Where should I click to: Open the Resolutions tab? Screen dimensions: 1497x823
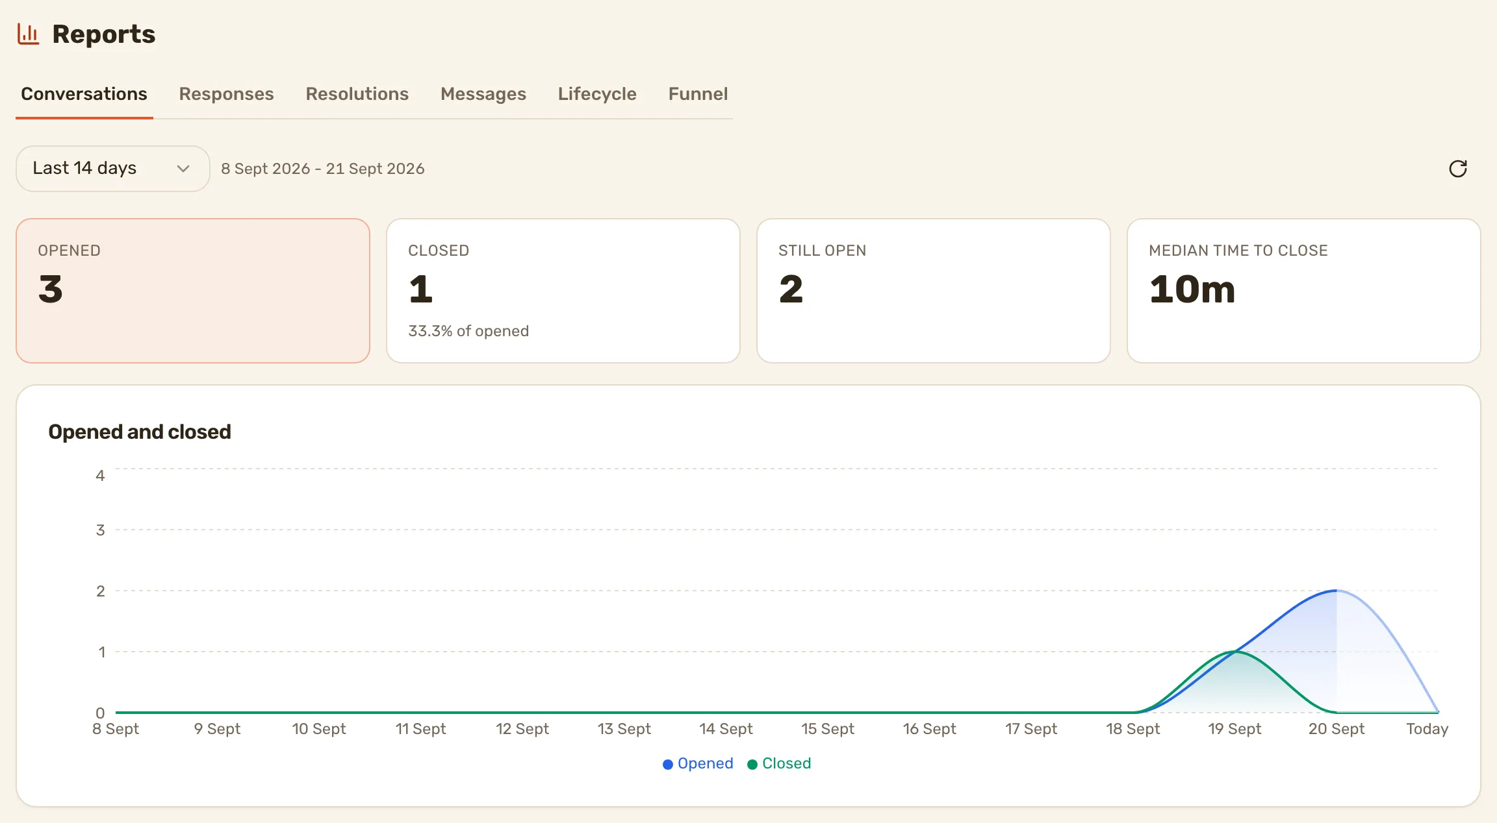click(357, 94)
